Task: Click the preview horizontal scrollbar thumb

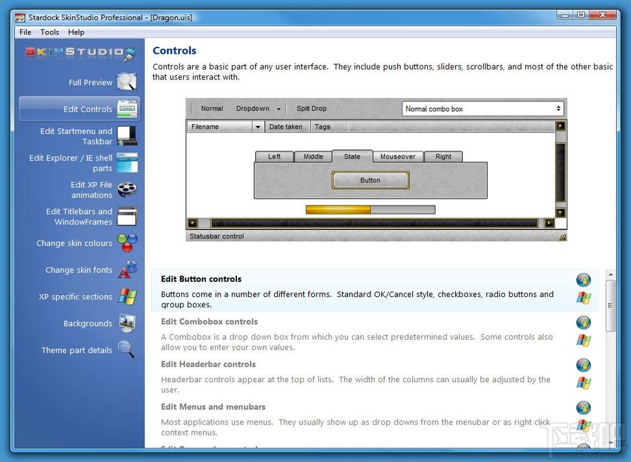Action: tap(375, 223)
